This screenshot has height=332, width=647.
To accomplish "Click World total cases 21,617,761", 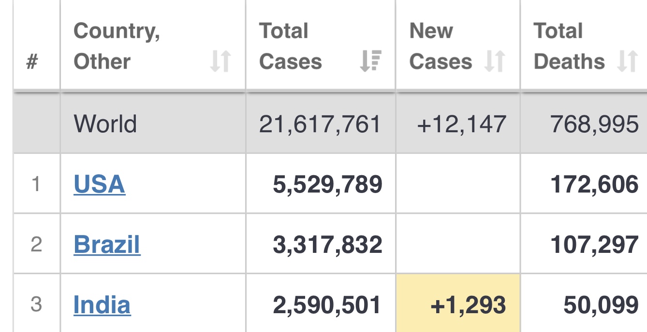I will click(x=320, y=124).
